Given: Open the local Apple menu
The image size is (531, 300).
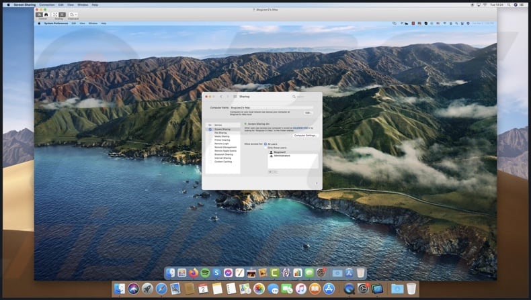Looking at the screenshot, I should pos(9,5).
